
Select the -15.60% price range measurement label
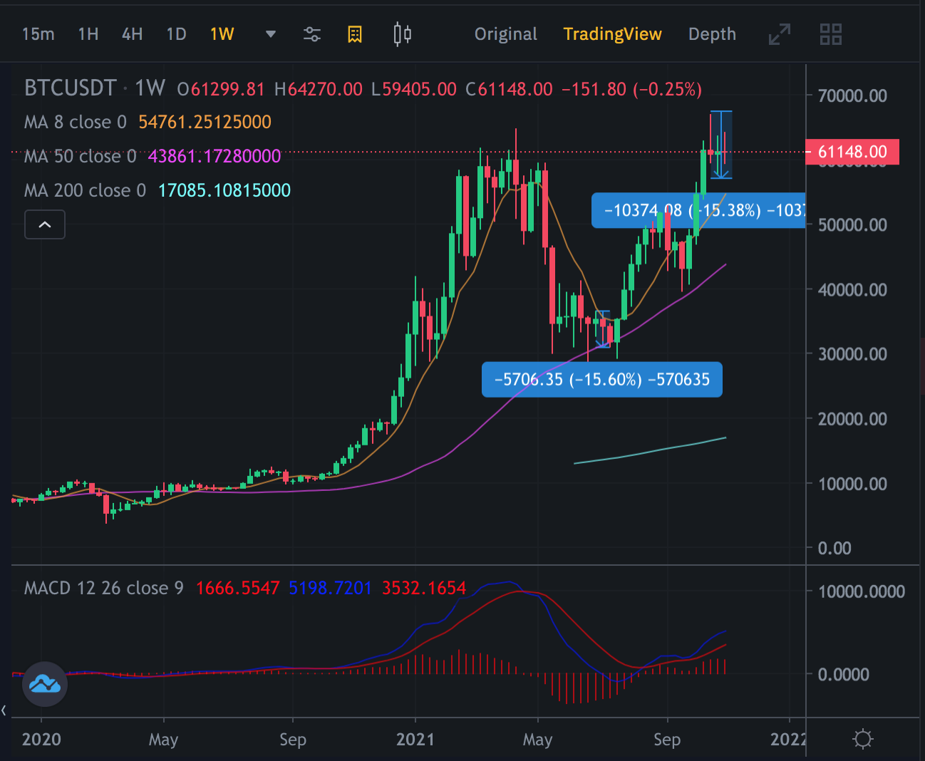pyautogui.click(x=602, y=379)
